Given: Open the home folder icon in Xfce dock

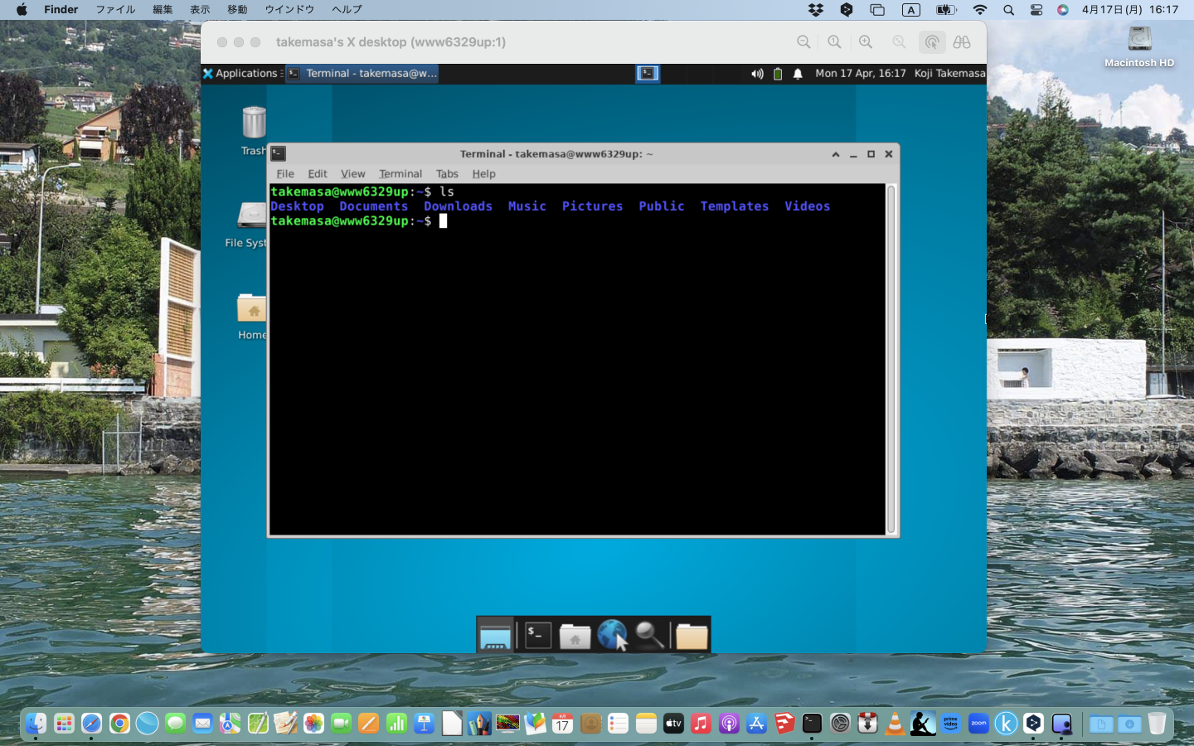Looking at the screenshot, I should tap(575, 636).
